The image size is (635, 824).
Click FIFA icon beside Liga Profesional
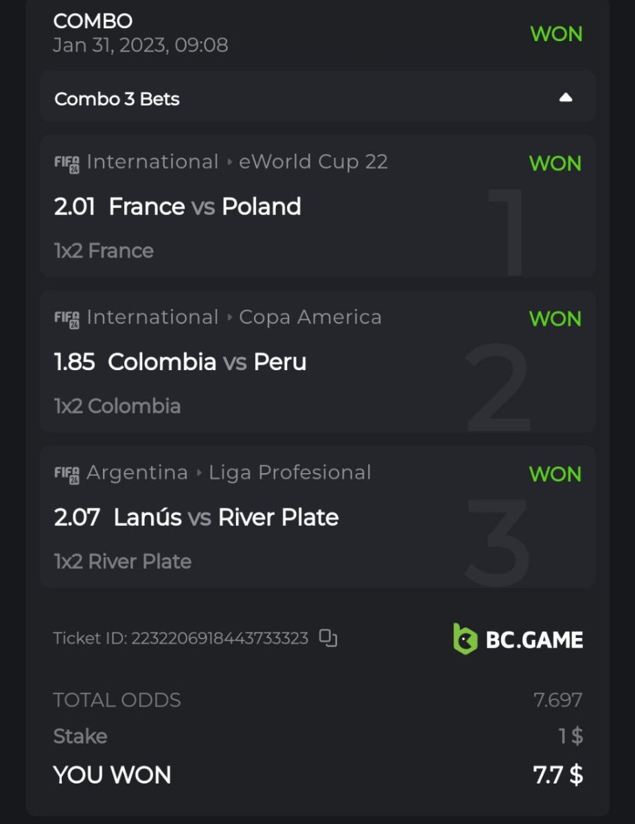click(67, 474)
